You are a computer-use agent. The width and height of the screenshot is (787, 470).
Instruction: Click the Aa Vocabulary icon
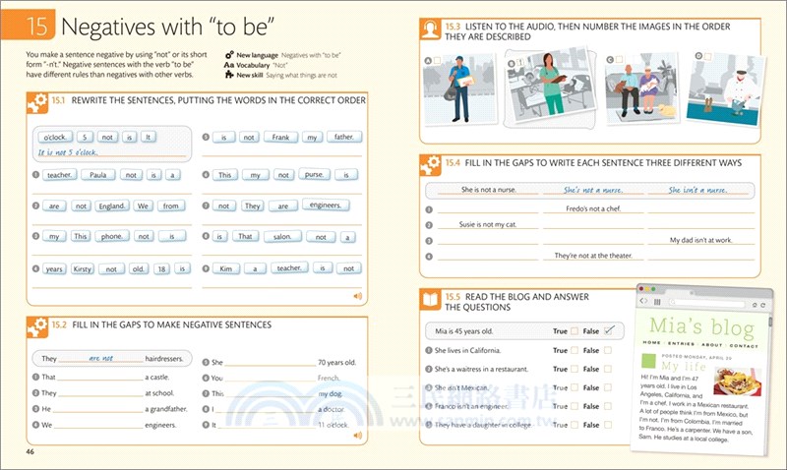point(229,65)
